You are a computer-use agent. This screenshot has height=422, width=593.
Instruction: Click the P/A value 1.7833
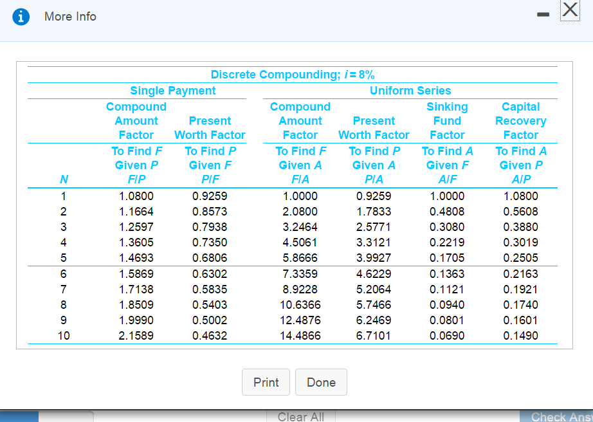tap(374, 212)
